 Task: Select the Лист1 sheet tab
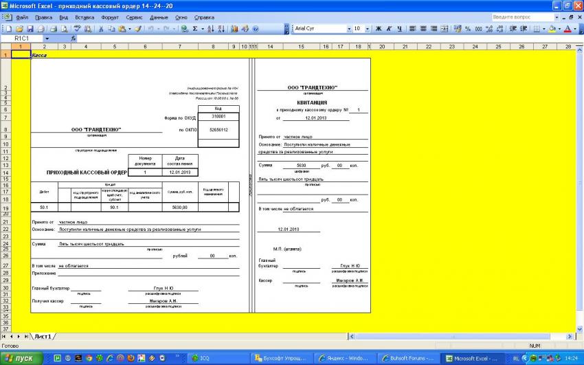point(43,336)
